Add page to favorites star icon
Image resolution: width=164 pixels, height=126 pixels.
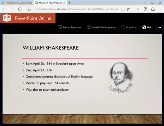(x=128, y=9)
